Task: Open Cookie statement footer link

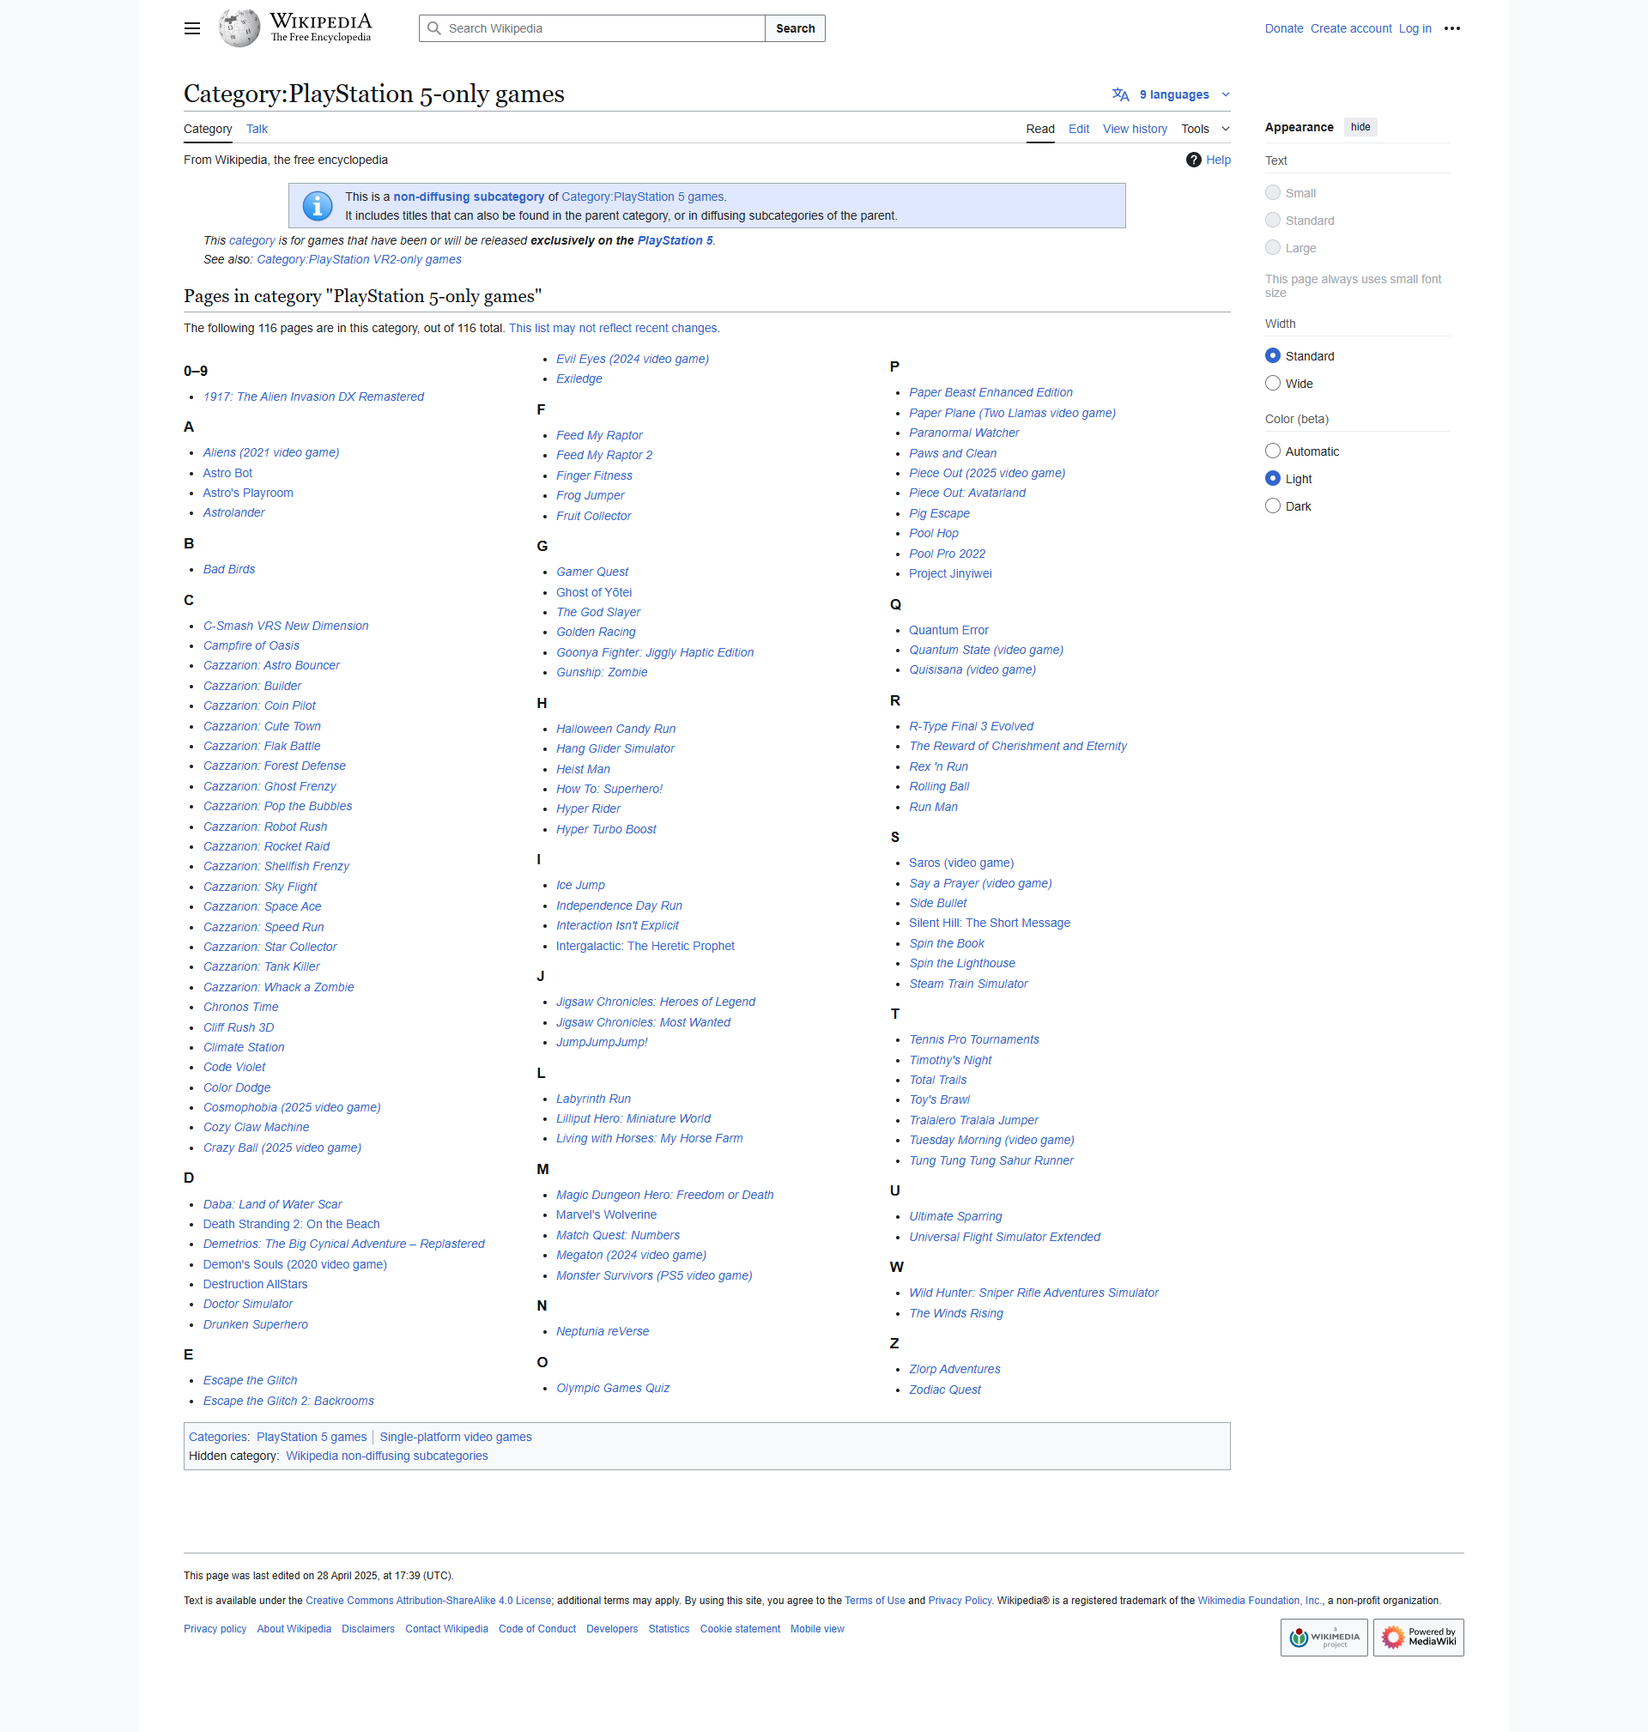Action: pos(739,1629)
